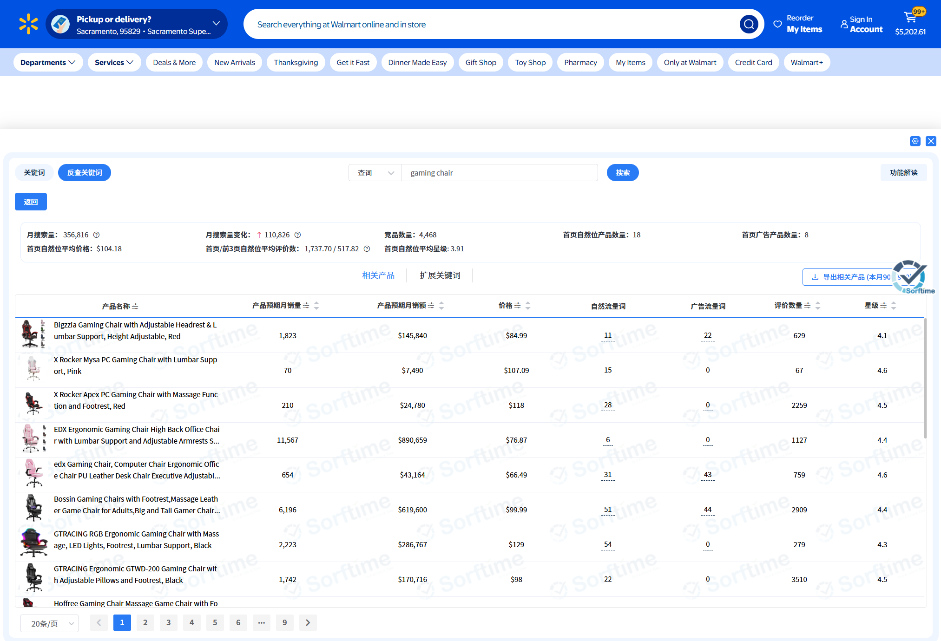Select the 关键词 tab pill
This screenshot has width=941, height=641.
34,173
